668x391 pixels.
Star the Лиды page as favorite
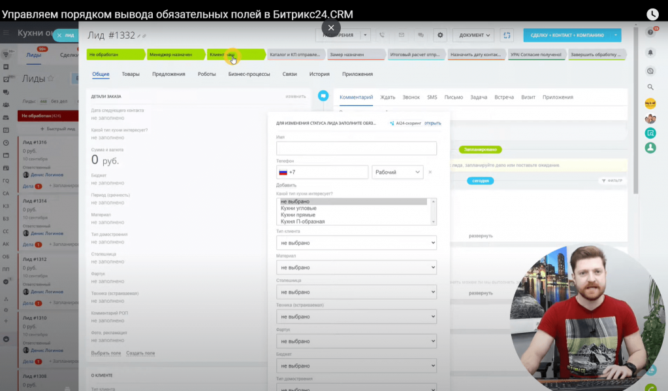(51, 78)
